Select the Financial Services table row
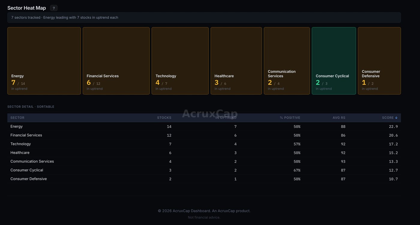Image resolution: width=420 pixels, height=225 pixels. [204, 135]
